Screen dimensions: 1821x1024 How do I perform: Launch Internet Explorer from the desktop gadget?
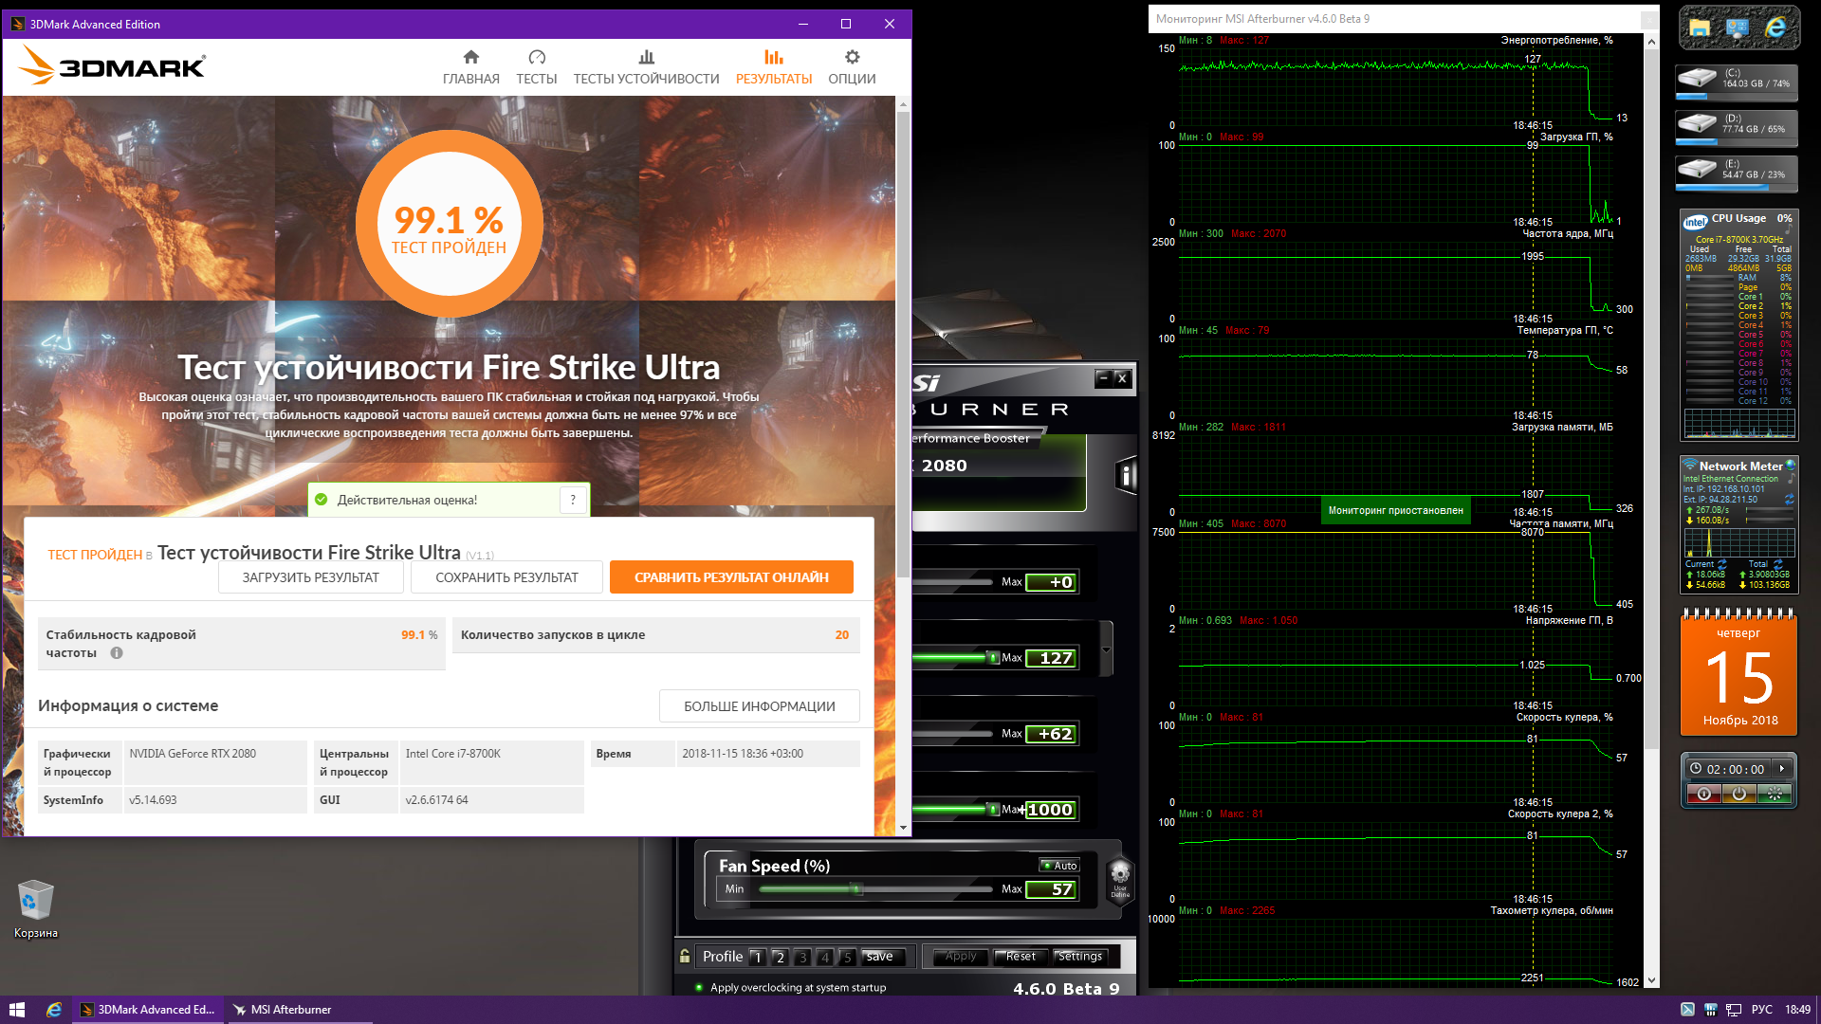(x=1775, y=28)
